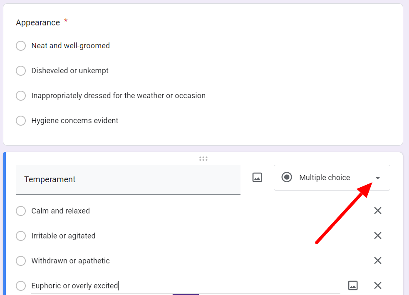Viewport: 409px width, 295px height.
Task: Edit the Temperament question title field
Action: (128, 180)
